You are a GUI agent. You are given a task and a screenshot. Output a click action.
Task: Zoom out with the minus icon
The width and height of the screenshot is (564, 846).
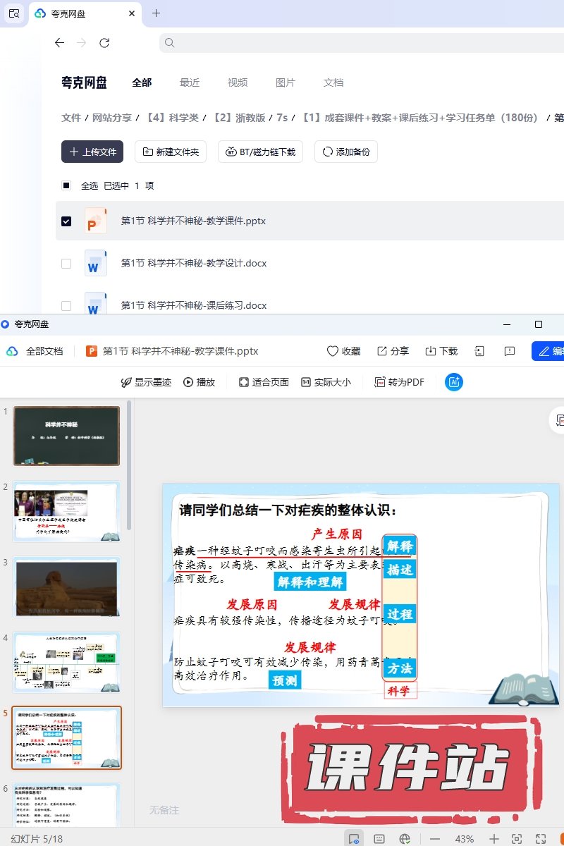435,839
